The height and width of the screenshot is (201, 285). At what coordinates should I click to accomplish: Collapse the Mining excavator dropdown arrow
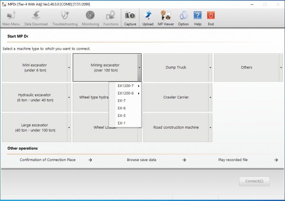click(x=139, y=67)
